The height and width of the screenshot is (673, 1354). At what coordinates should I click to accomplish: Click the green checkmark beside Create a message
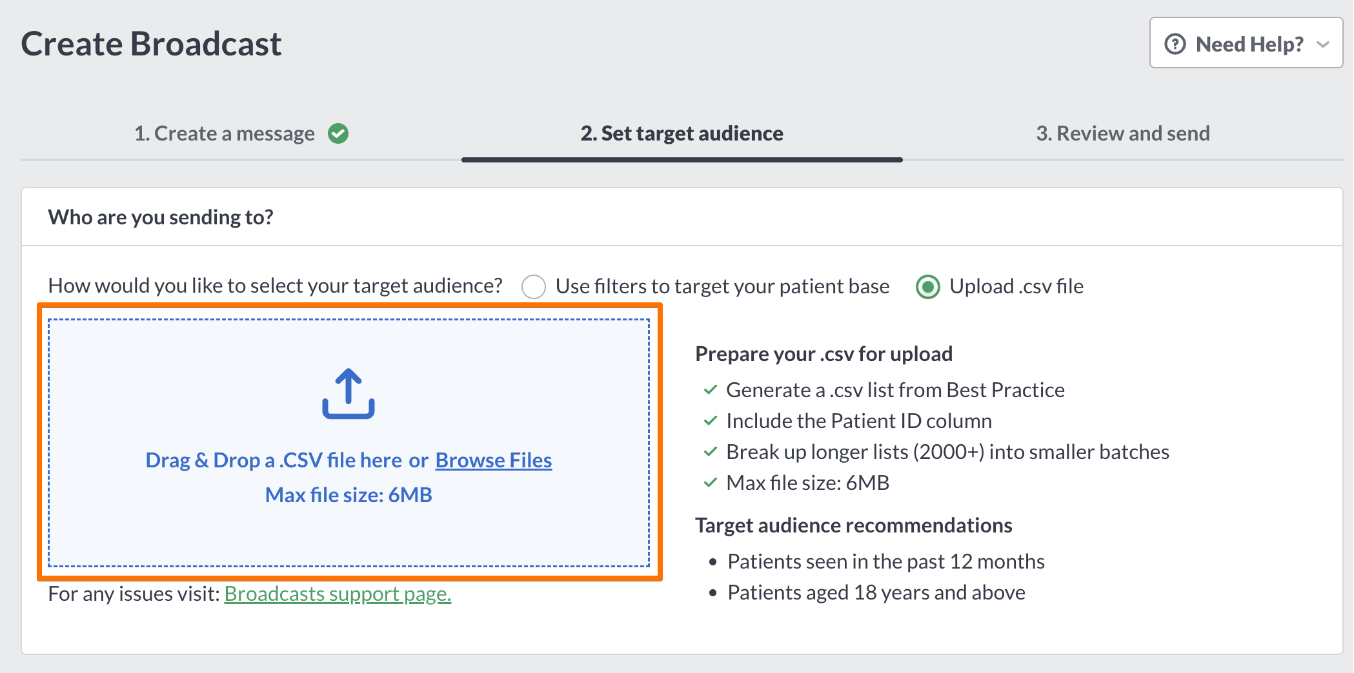click(338, 133)
